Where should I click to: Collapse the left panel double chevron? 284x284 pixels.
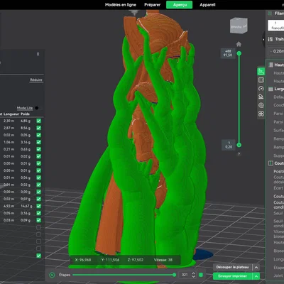[38, 54]
